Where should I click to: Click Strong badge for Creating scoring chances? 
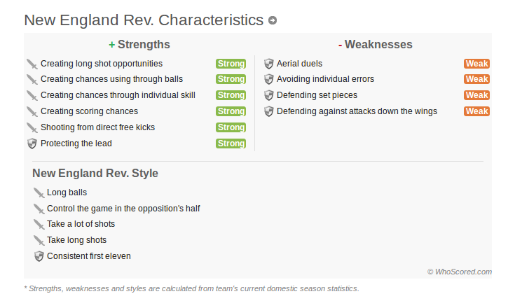coord(231,111)
